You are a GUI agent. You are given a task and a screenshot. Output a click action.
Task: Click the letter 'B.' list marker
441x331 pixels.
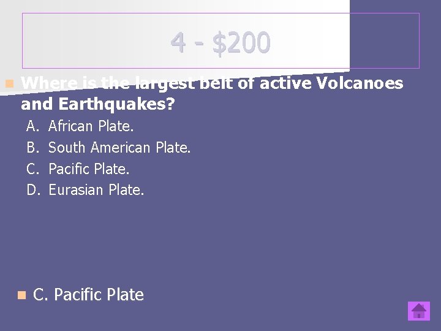coord(32,147)
